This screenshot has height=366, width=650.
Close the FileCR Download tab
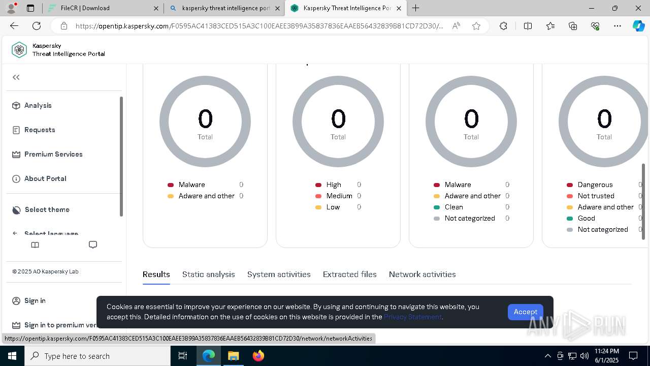click(156, 8)
